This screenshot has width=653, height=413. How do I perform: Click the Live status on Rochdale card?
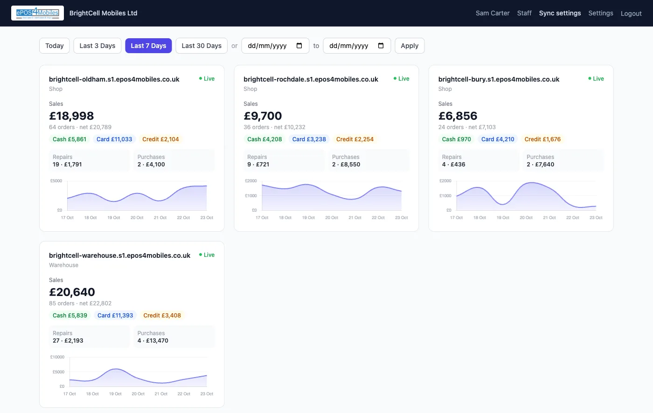click(x=401, y=79)
